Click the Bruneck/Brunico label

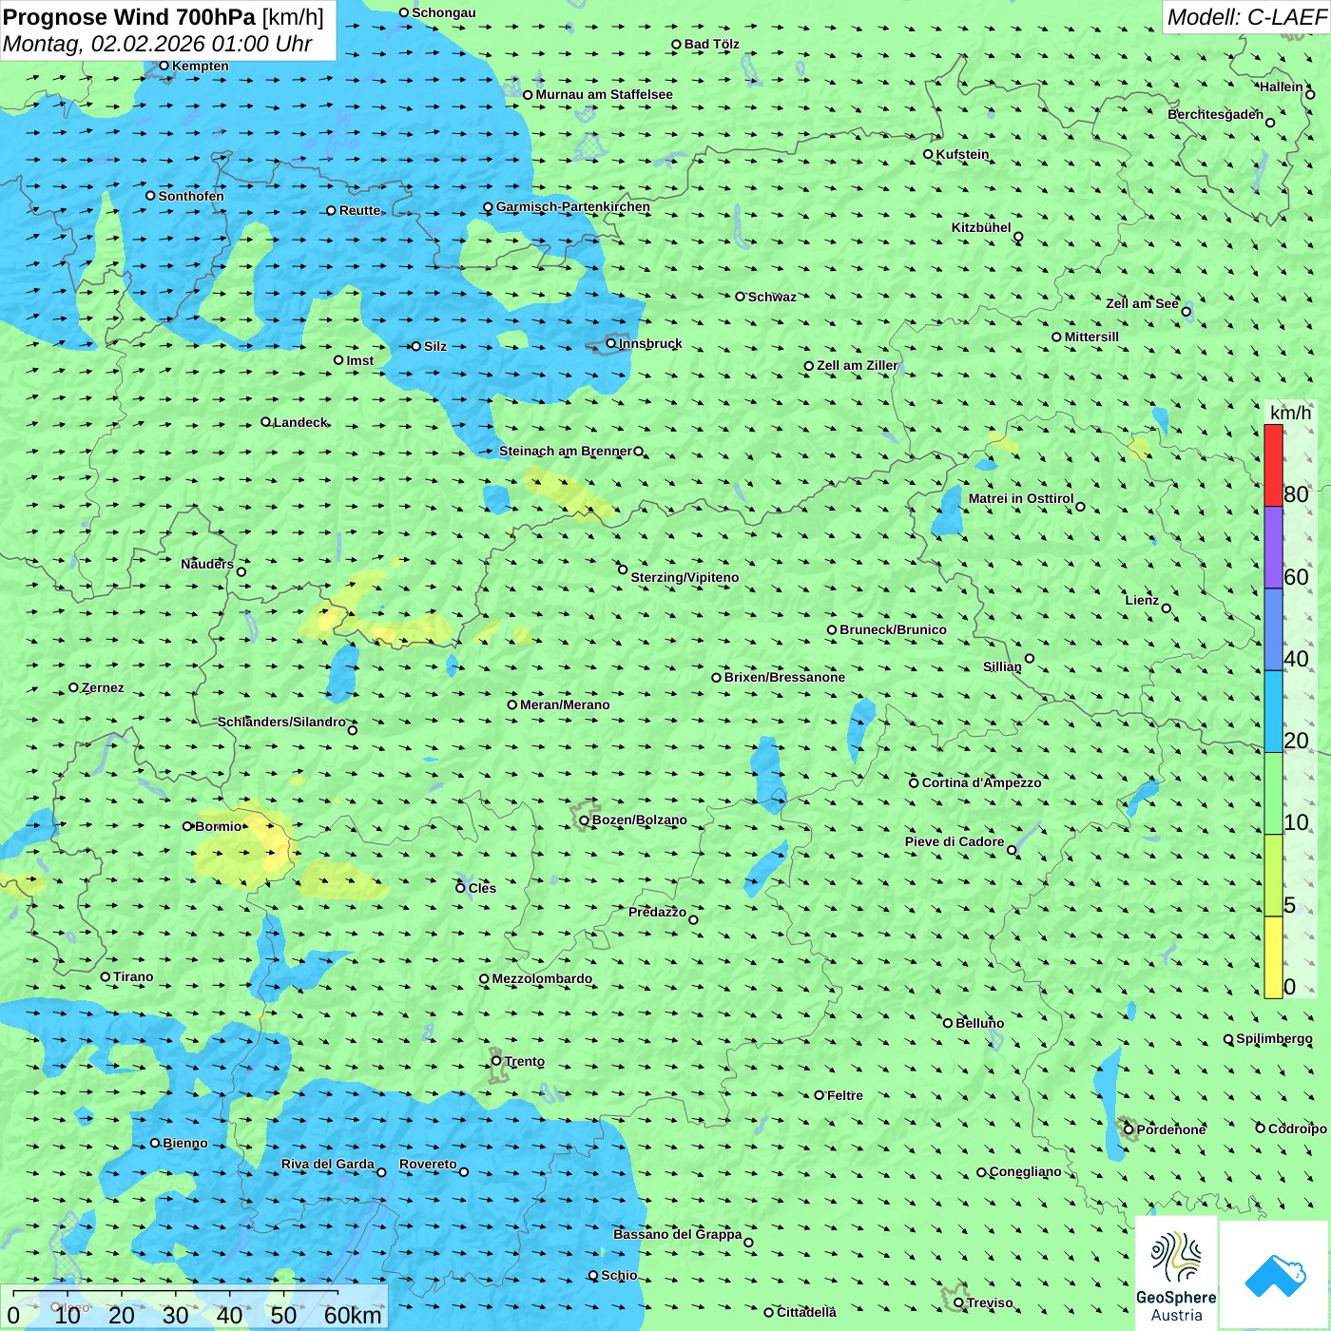coord(894,629)
